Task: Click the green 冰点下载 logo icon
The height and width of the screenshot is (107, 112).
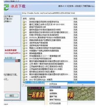Action: (x=6, y=7)
